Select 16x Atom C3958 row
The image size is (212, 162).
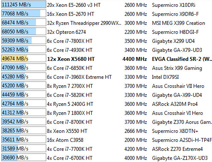coord(65,140)
